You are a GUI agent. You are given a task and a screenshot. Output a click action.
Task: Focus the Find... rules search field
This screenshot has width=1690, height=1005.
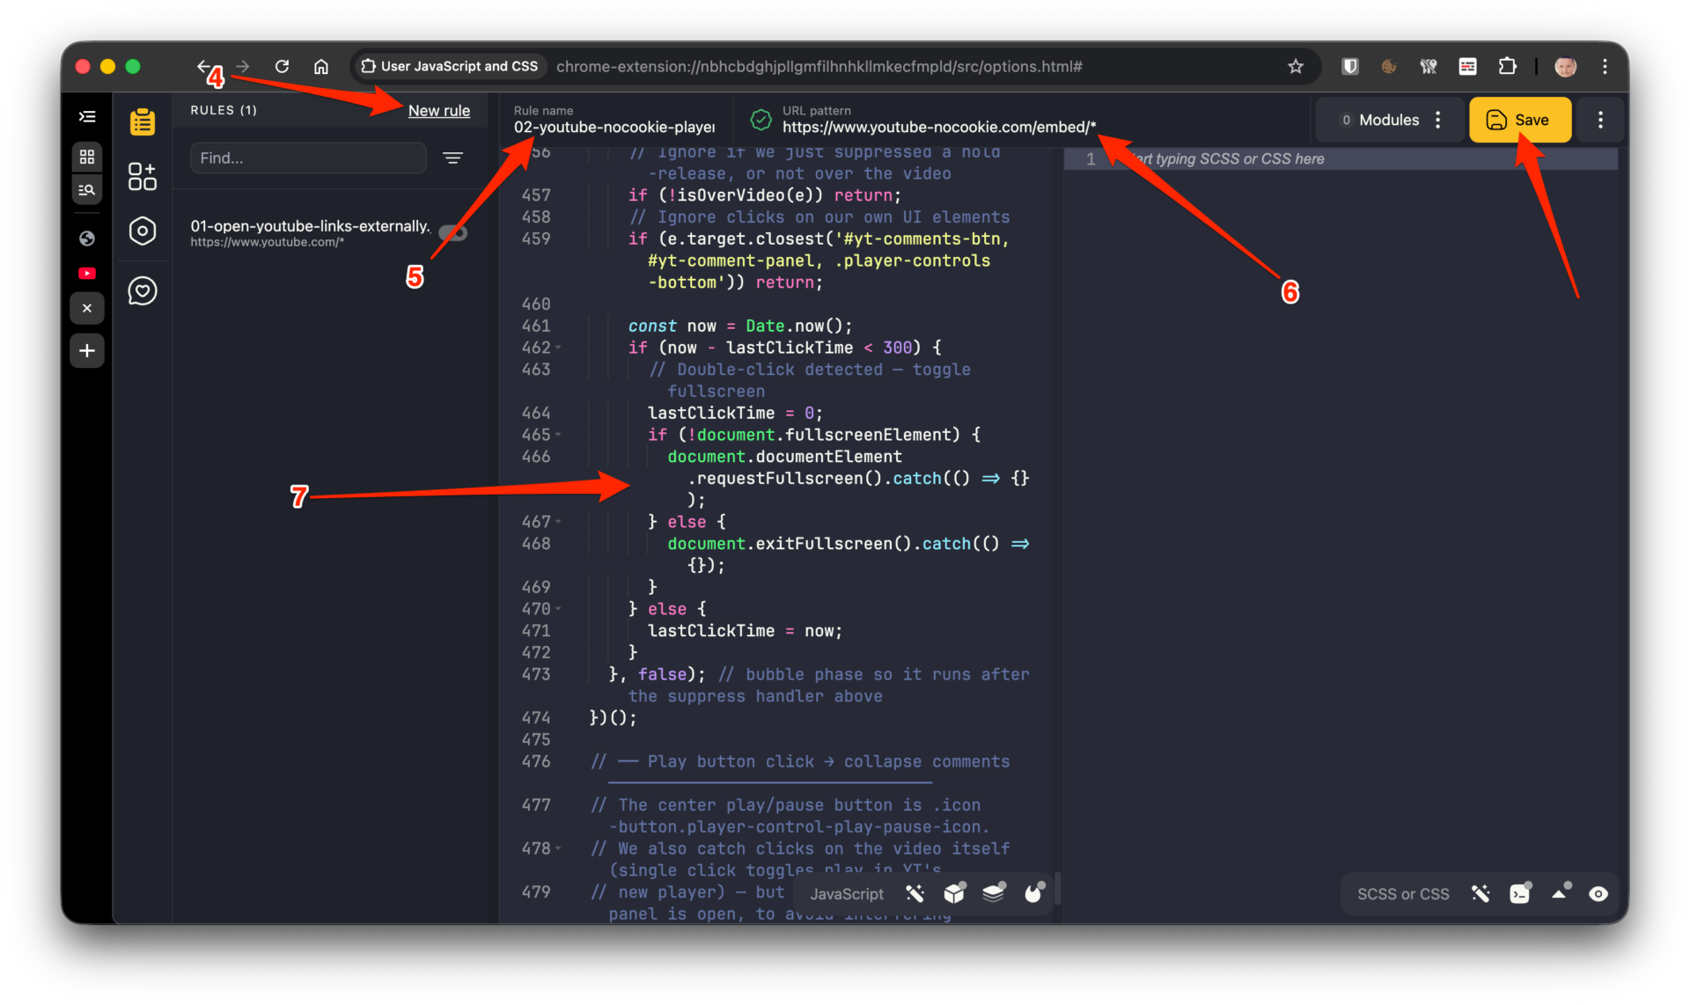[309, 158]
